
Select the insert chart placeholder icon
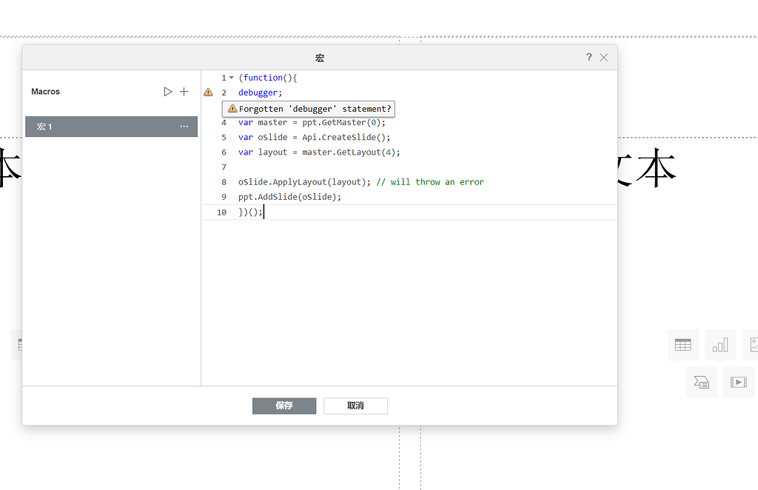tap(720, 344)
